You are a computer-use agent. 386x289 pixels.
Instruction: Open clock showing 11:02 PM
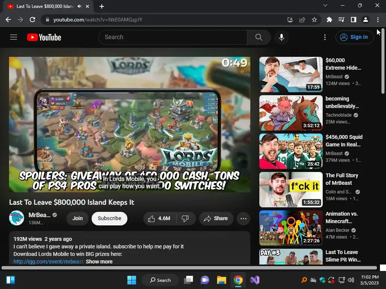(369, 280)
